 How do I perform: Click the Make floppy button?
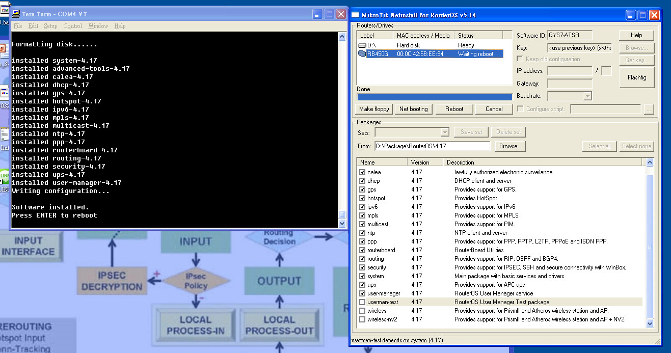pos(374,109)
